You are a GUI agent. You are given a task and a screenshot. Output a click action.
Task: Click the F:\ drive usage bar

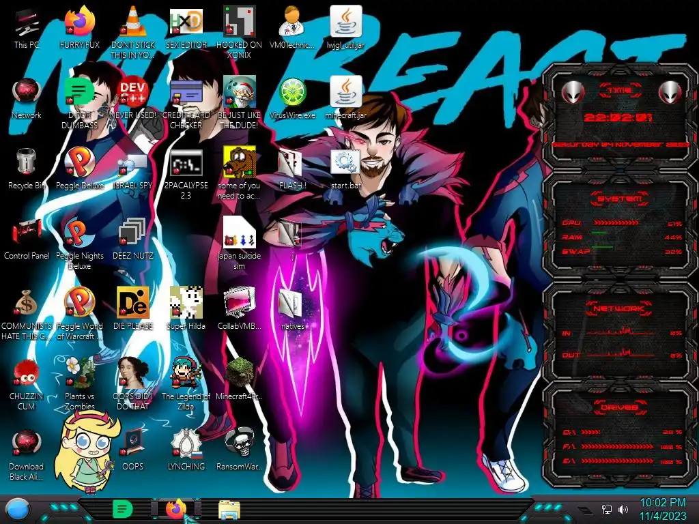click(x=617, y=446)
